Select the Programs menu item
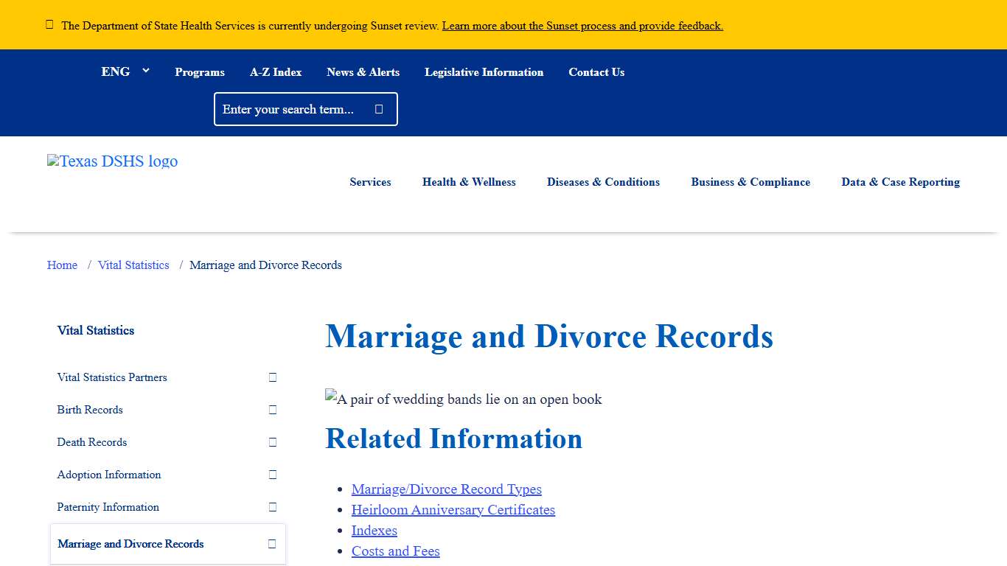This screenshot has width=1007, height=566. click(199, 71)
